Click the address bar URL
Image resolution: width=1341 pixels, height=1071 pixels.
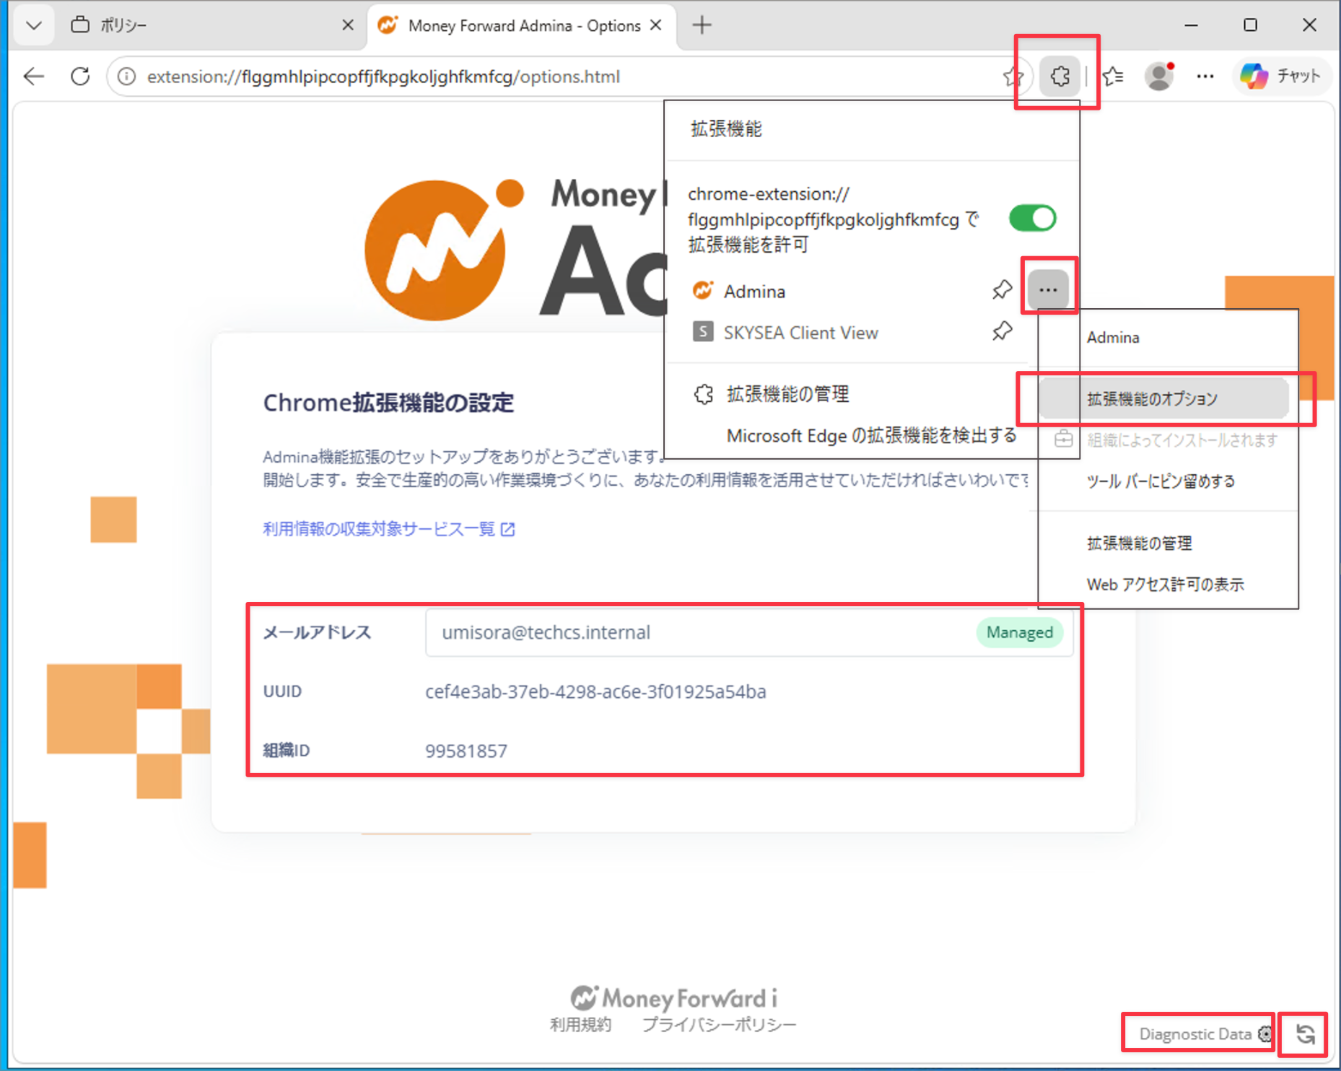[383, 76]
